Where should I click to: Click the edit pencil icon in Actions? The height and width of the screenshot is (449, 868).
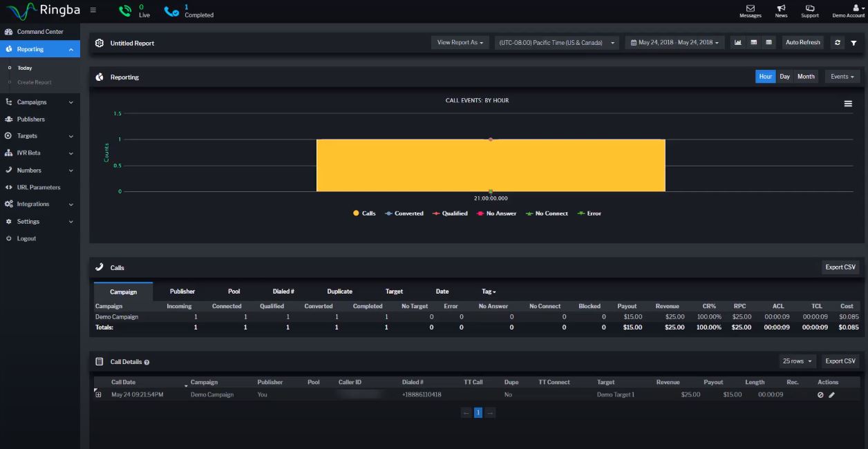click(x=832, y=394)
